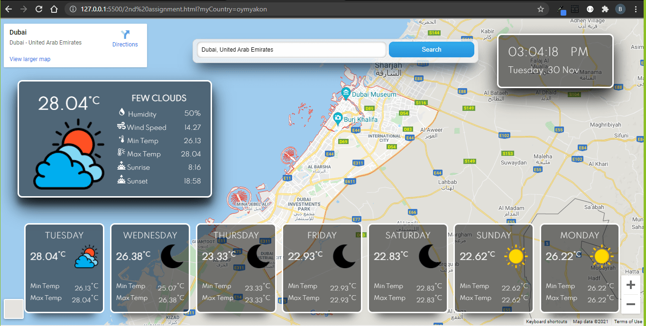Viewport: 646px width, 326px height.
Task: Click the Wind Speed icon
Action: coord(121,126)
